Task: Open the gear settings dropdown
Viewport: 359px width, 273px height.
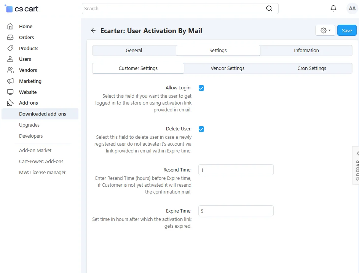Action: tap(325, 30)
